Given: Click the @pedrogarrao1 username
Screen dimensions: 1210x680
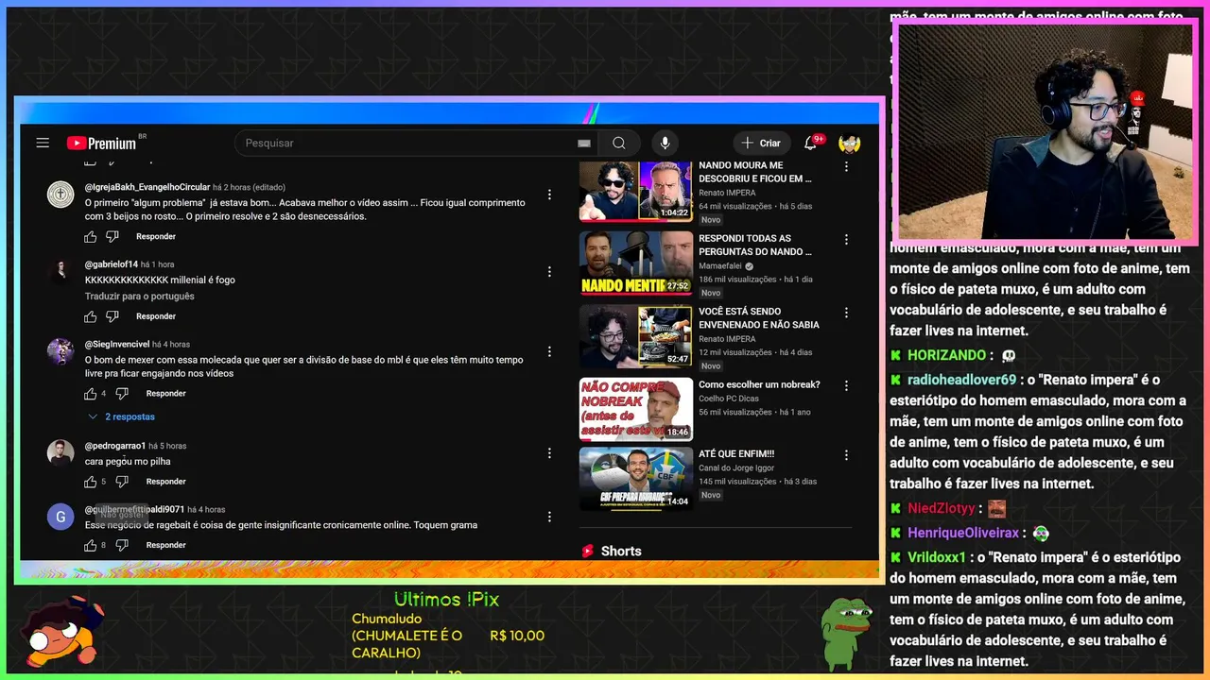Looking at the screenshot, I should (x=115, y=446).
